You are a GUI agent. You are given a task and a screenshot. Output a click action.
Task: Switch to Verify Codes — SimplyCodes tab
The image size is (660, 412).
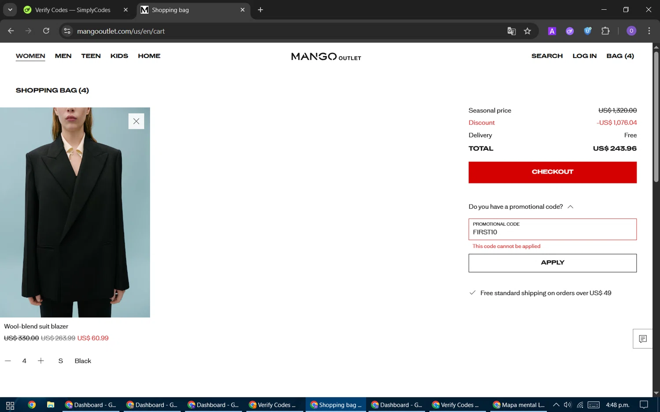click(x=72, y=10)
